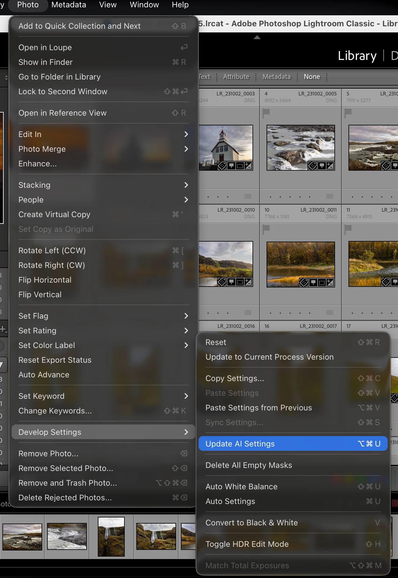Click develop adjustments badge on LR_231002_0003 thumbnail

tap(248, 166)
